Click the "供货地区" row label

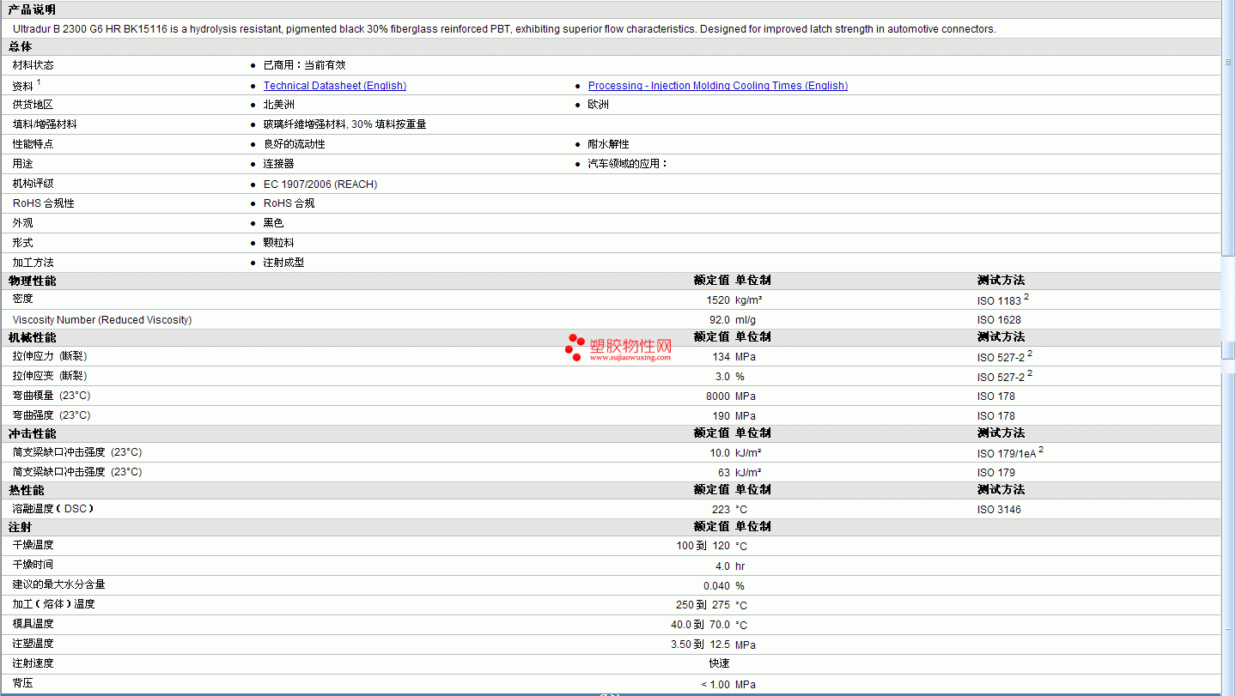(33, 105)
